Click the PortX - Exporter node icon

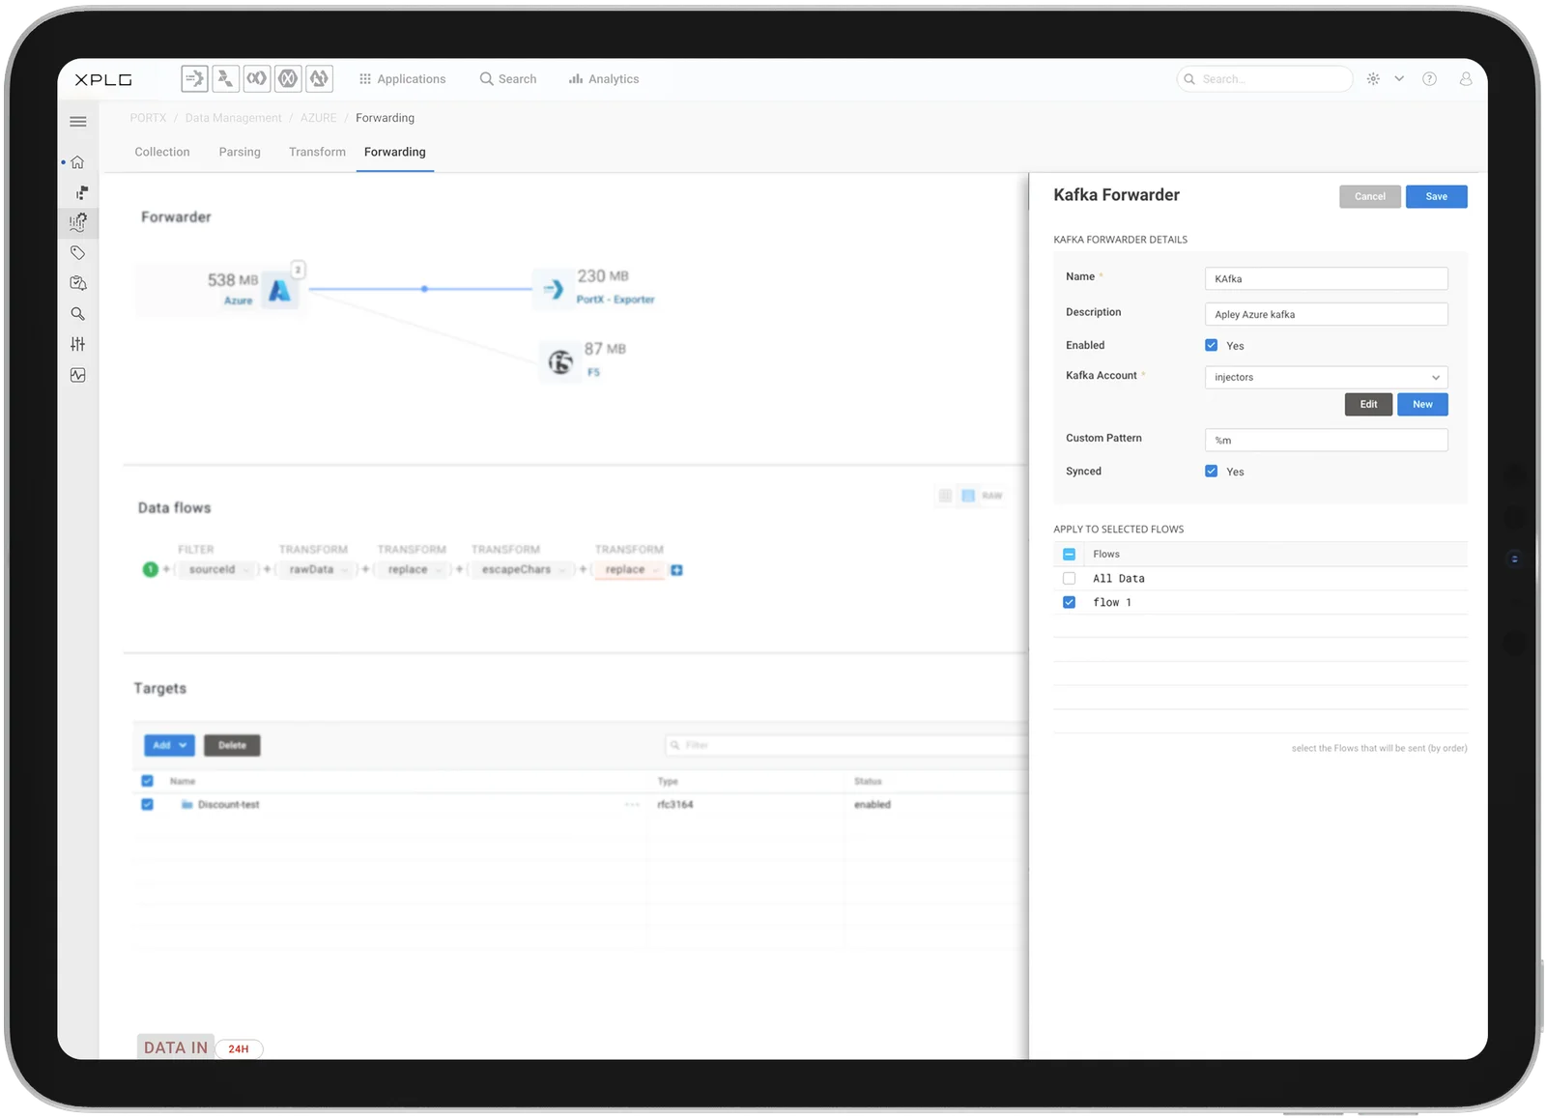click(x=554, y=289)
